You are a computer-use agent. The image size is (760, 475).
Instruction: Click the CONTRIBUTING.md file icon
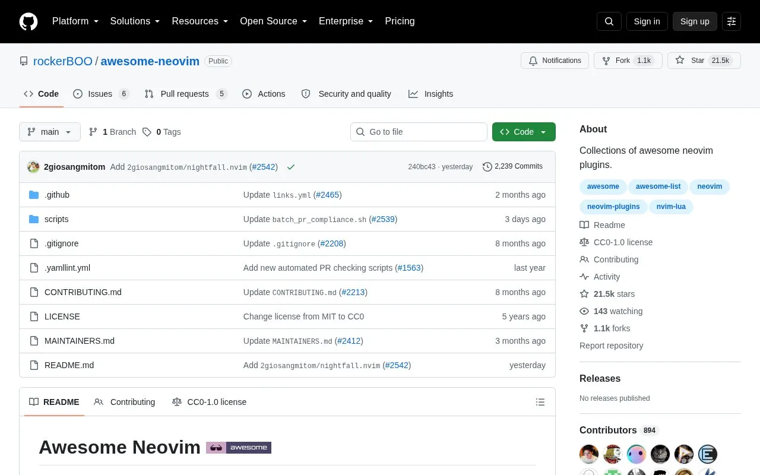point(34,292)
